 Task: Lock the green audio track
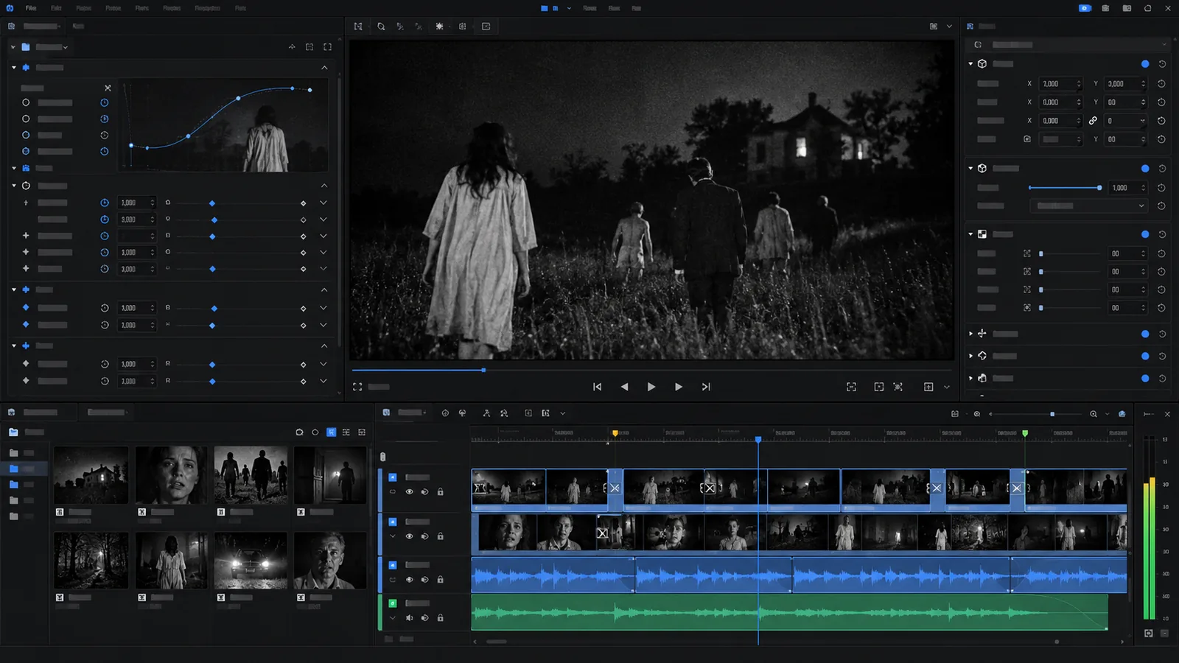(440, 618)
